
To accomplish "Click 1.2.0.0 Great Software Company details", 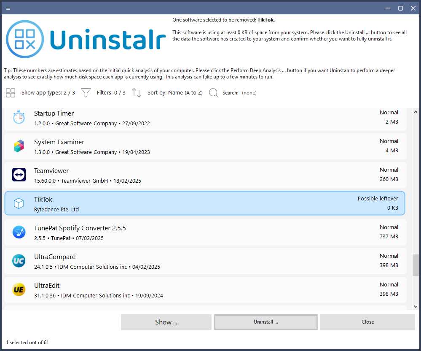I will click(92, 124).
